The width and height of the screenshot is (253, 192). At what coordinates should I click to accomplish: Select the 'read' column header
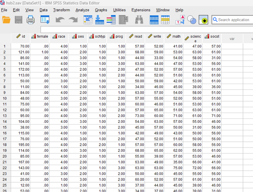pos(136,36)
